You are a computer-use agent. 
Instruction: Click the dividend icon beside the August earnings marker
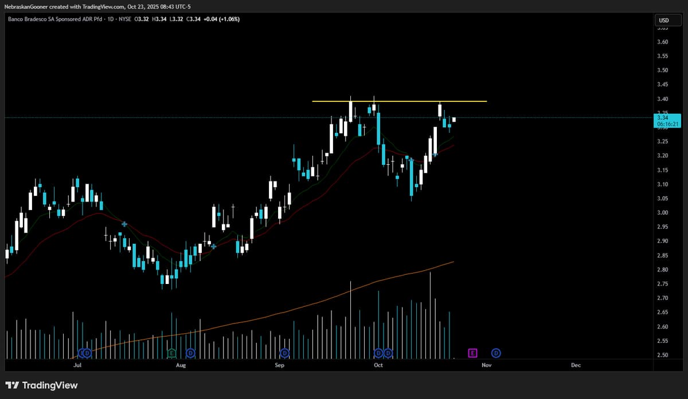(190, 353)
